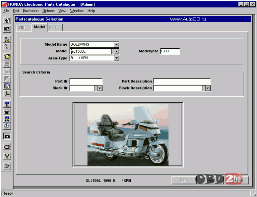Switch to the Part tab

(55, 28)
